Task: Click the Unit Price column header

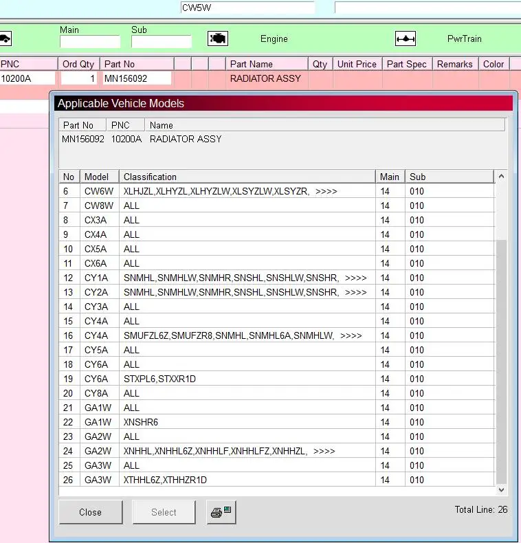Action: click(x=357, y=64)
